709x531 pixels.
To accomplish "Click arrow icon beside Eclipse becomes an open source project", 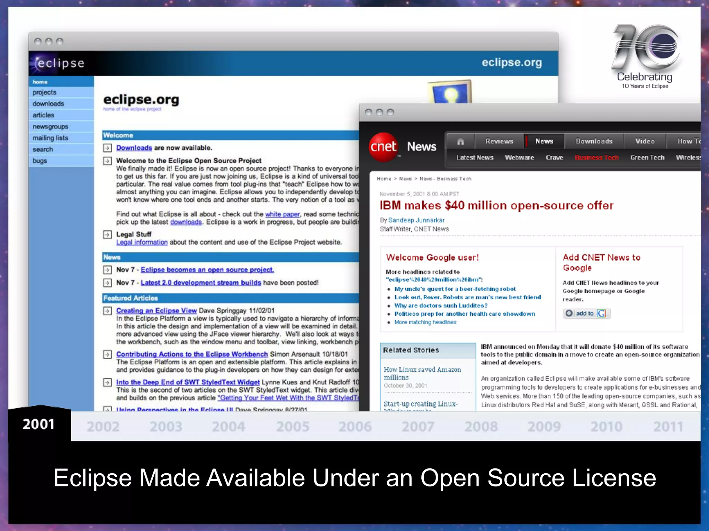I will click(107, 270).
